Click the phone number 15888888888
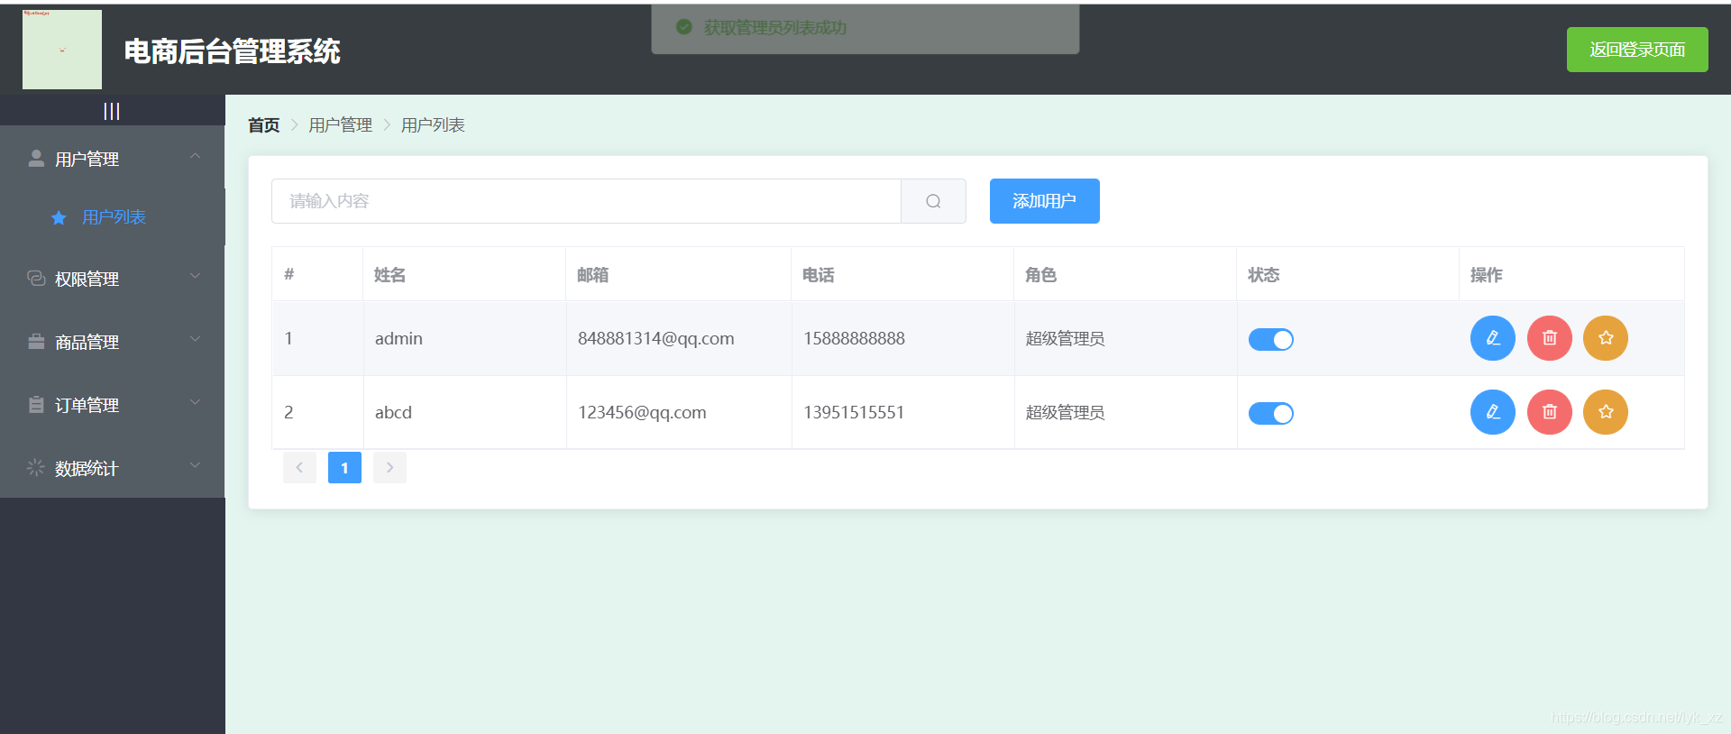This screenshot has width=1731, height=734. coord(854,338)
